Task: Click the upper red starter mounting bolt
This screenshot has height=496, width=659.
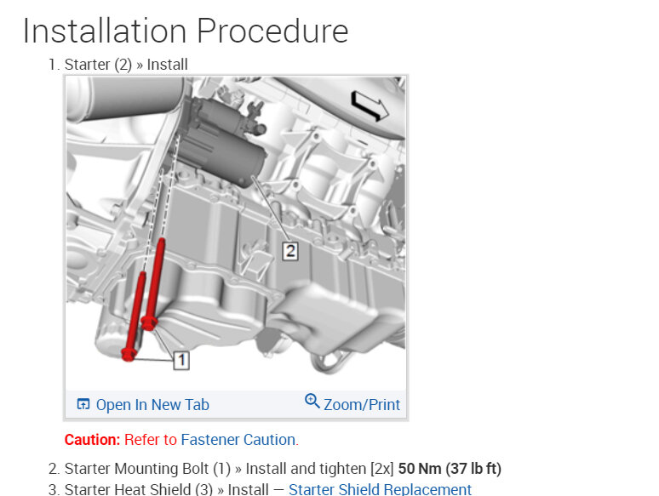Action: click(x=154, y=285)
